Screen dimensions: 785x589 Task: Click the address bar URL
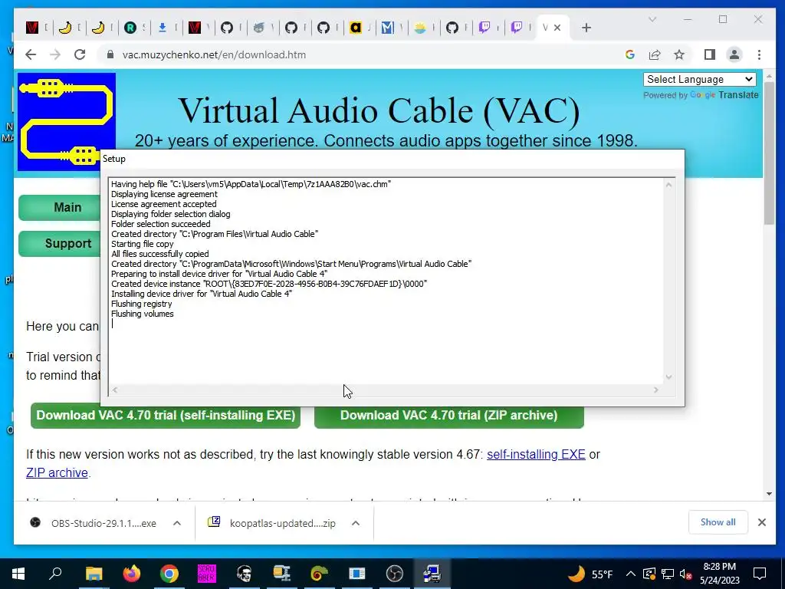point(214,54)
